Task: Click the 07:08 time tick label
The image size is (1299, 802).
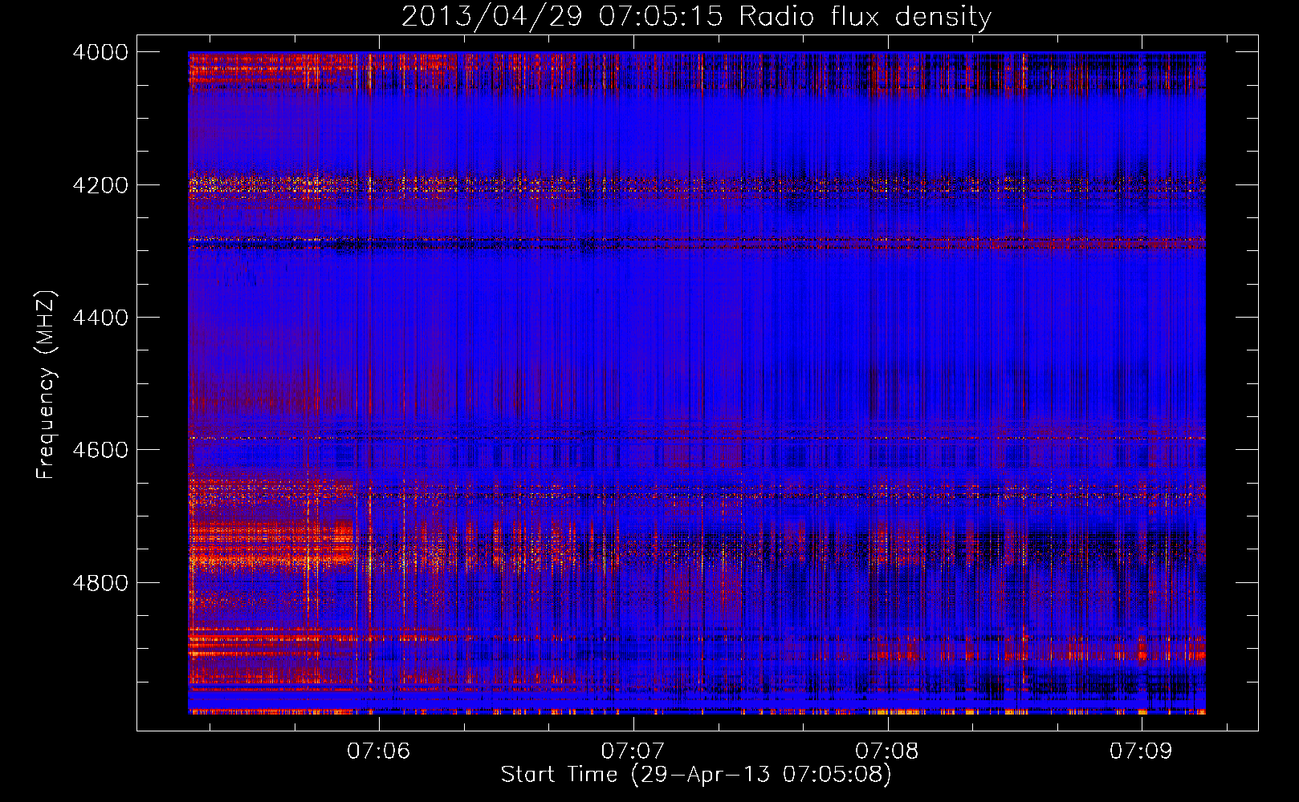Action: pos(886,751)
